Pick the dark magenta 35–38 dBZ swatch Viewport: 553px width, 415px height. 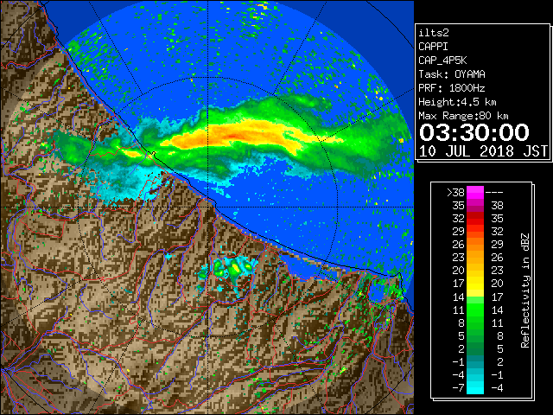pyautogui.click(x=475, y=206)
